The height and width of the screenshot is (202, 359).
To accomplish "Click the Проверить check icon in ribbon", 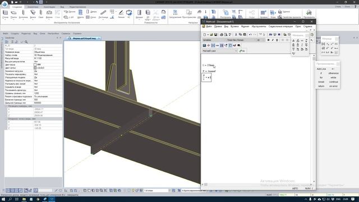I will [309, 14].
